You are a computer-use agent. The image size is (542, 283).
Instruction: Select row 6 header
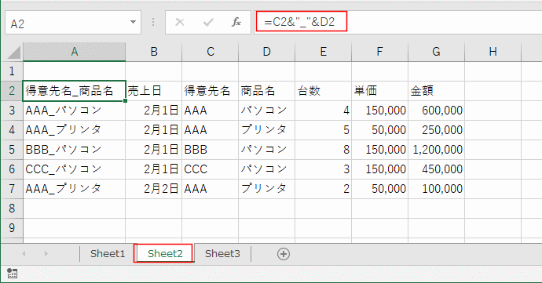coord(12,169)
